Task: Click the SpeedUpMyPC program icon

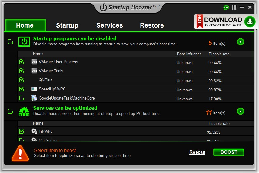Action: tap(34, 89)
